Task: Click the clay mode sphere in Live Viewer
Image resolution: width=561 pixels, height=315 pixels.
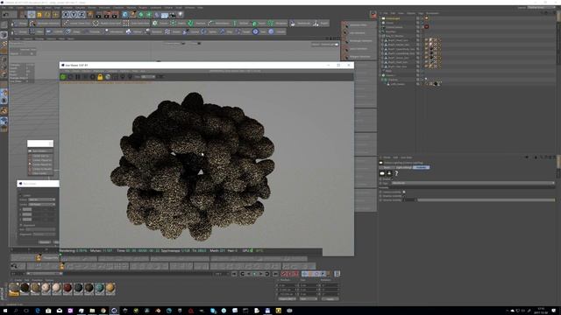Action: (x=108, y=77)
